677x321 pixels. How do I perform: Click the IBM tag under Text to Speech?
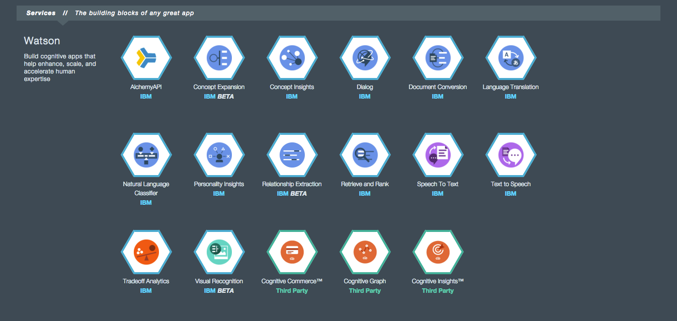click(511, 194)
